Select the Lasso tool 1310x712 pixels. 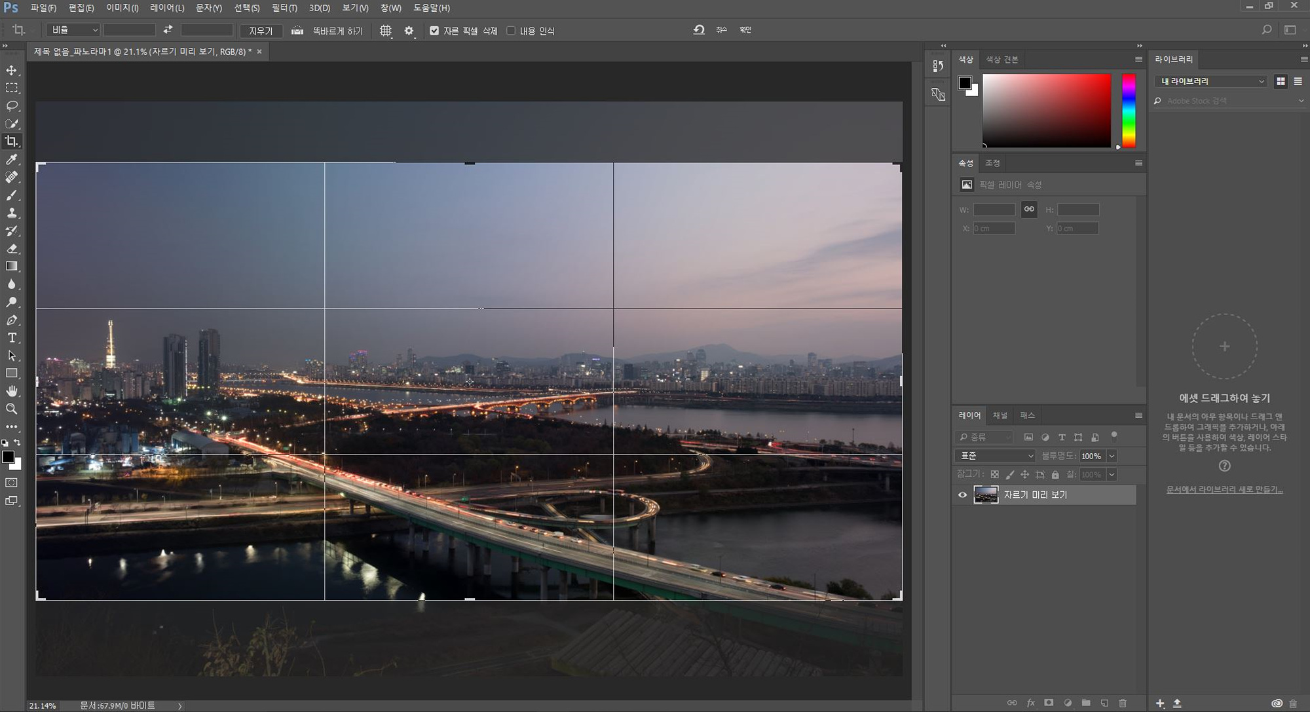(12, 105)
